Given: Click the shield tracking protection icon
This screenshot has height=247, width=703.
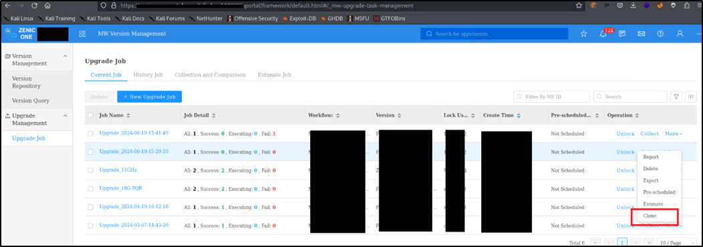Looking at the screenshot, I should 103,6.
